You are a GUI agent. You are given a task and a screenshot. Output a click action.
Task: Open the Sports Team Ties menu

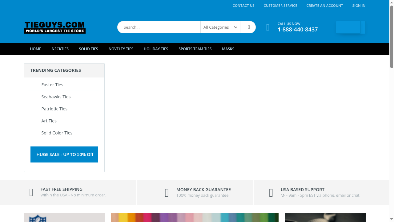pos(195,49)
